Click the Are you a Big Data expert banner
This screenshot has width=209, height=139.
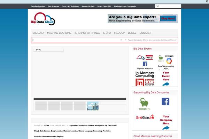click(x=143, y=19)
